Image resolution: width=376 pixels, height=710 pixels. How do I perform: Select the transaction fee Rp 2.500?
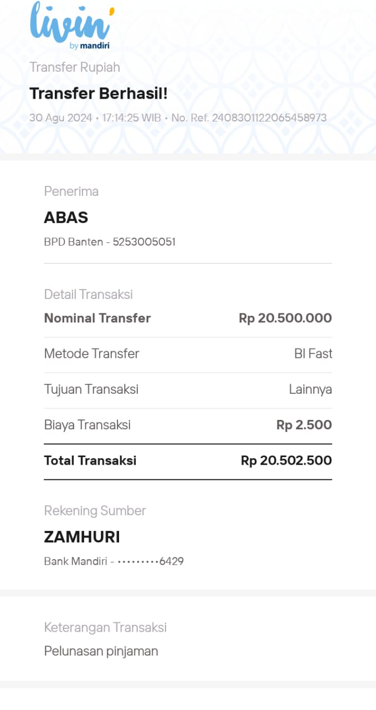[304, 425]
